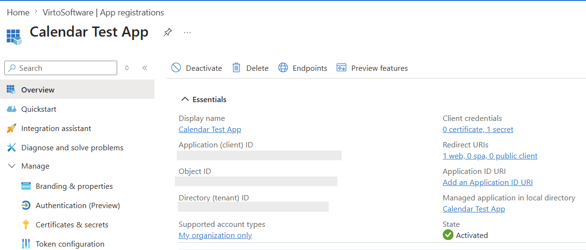Open Authentication (Preview) page
The height and width of the screenshot is (250, 586).
[x=77, y=206]
